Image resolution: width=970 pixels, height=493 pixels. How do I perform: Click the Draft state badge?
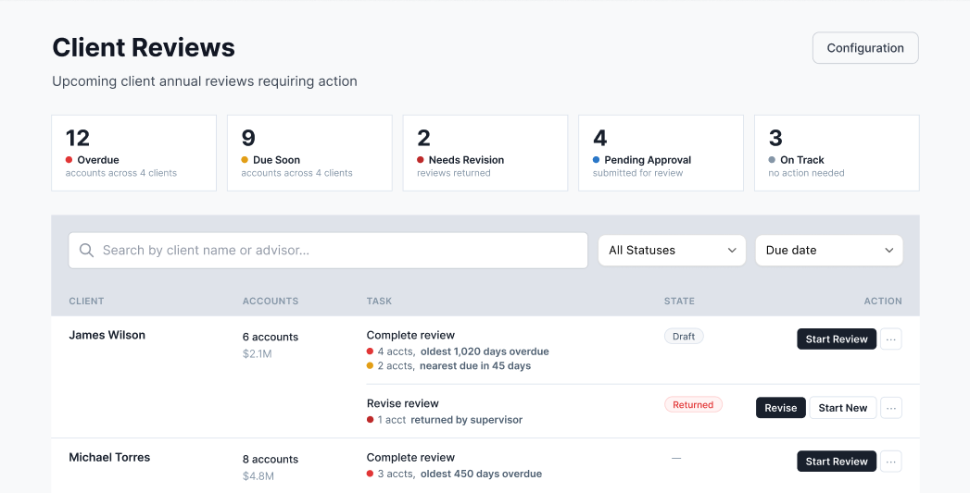[x=684, y=337]
